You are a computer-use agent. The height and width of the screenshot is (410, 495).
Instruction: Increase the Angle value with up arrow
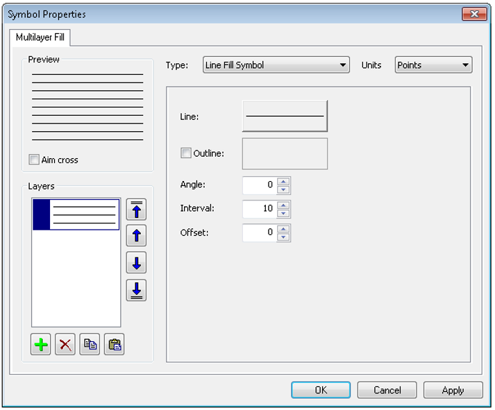283,182
